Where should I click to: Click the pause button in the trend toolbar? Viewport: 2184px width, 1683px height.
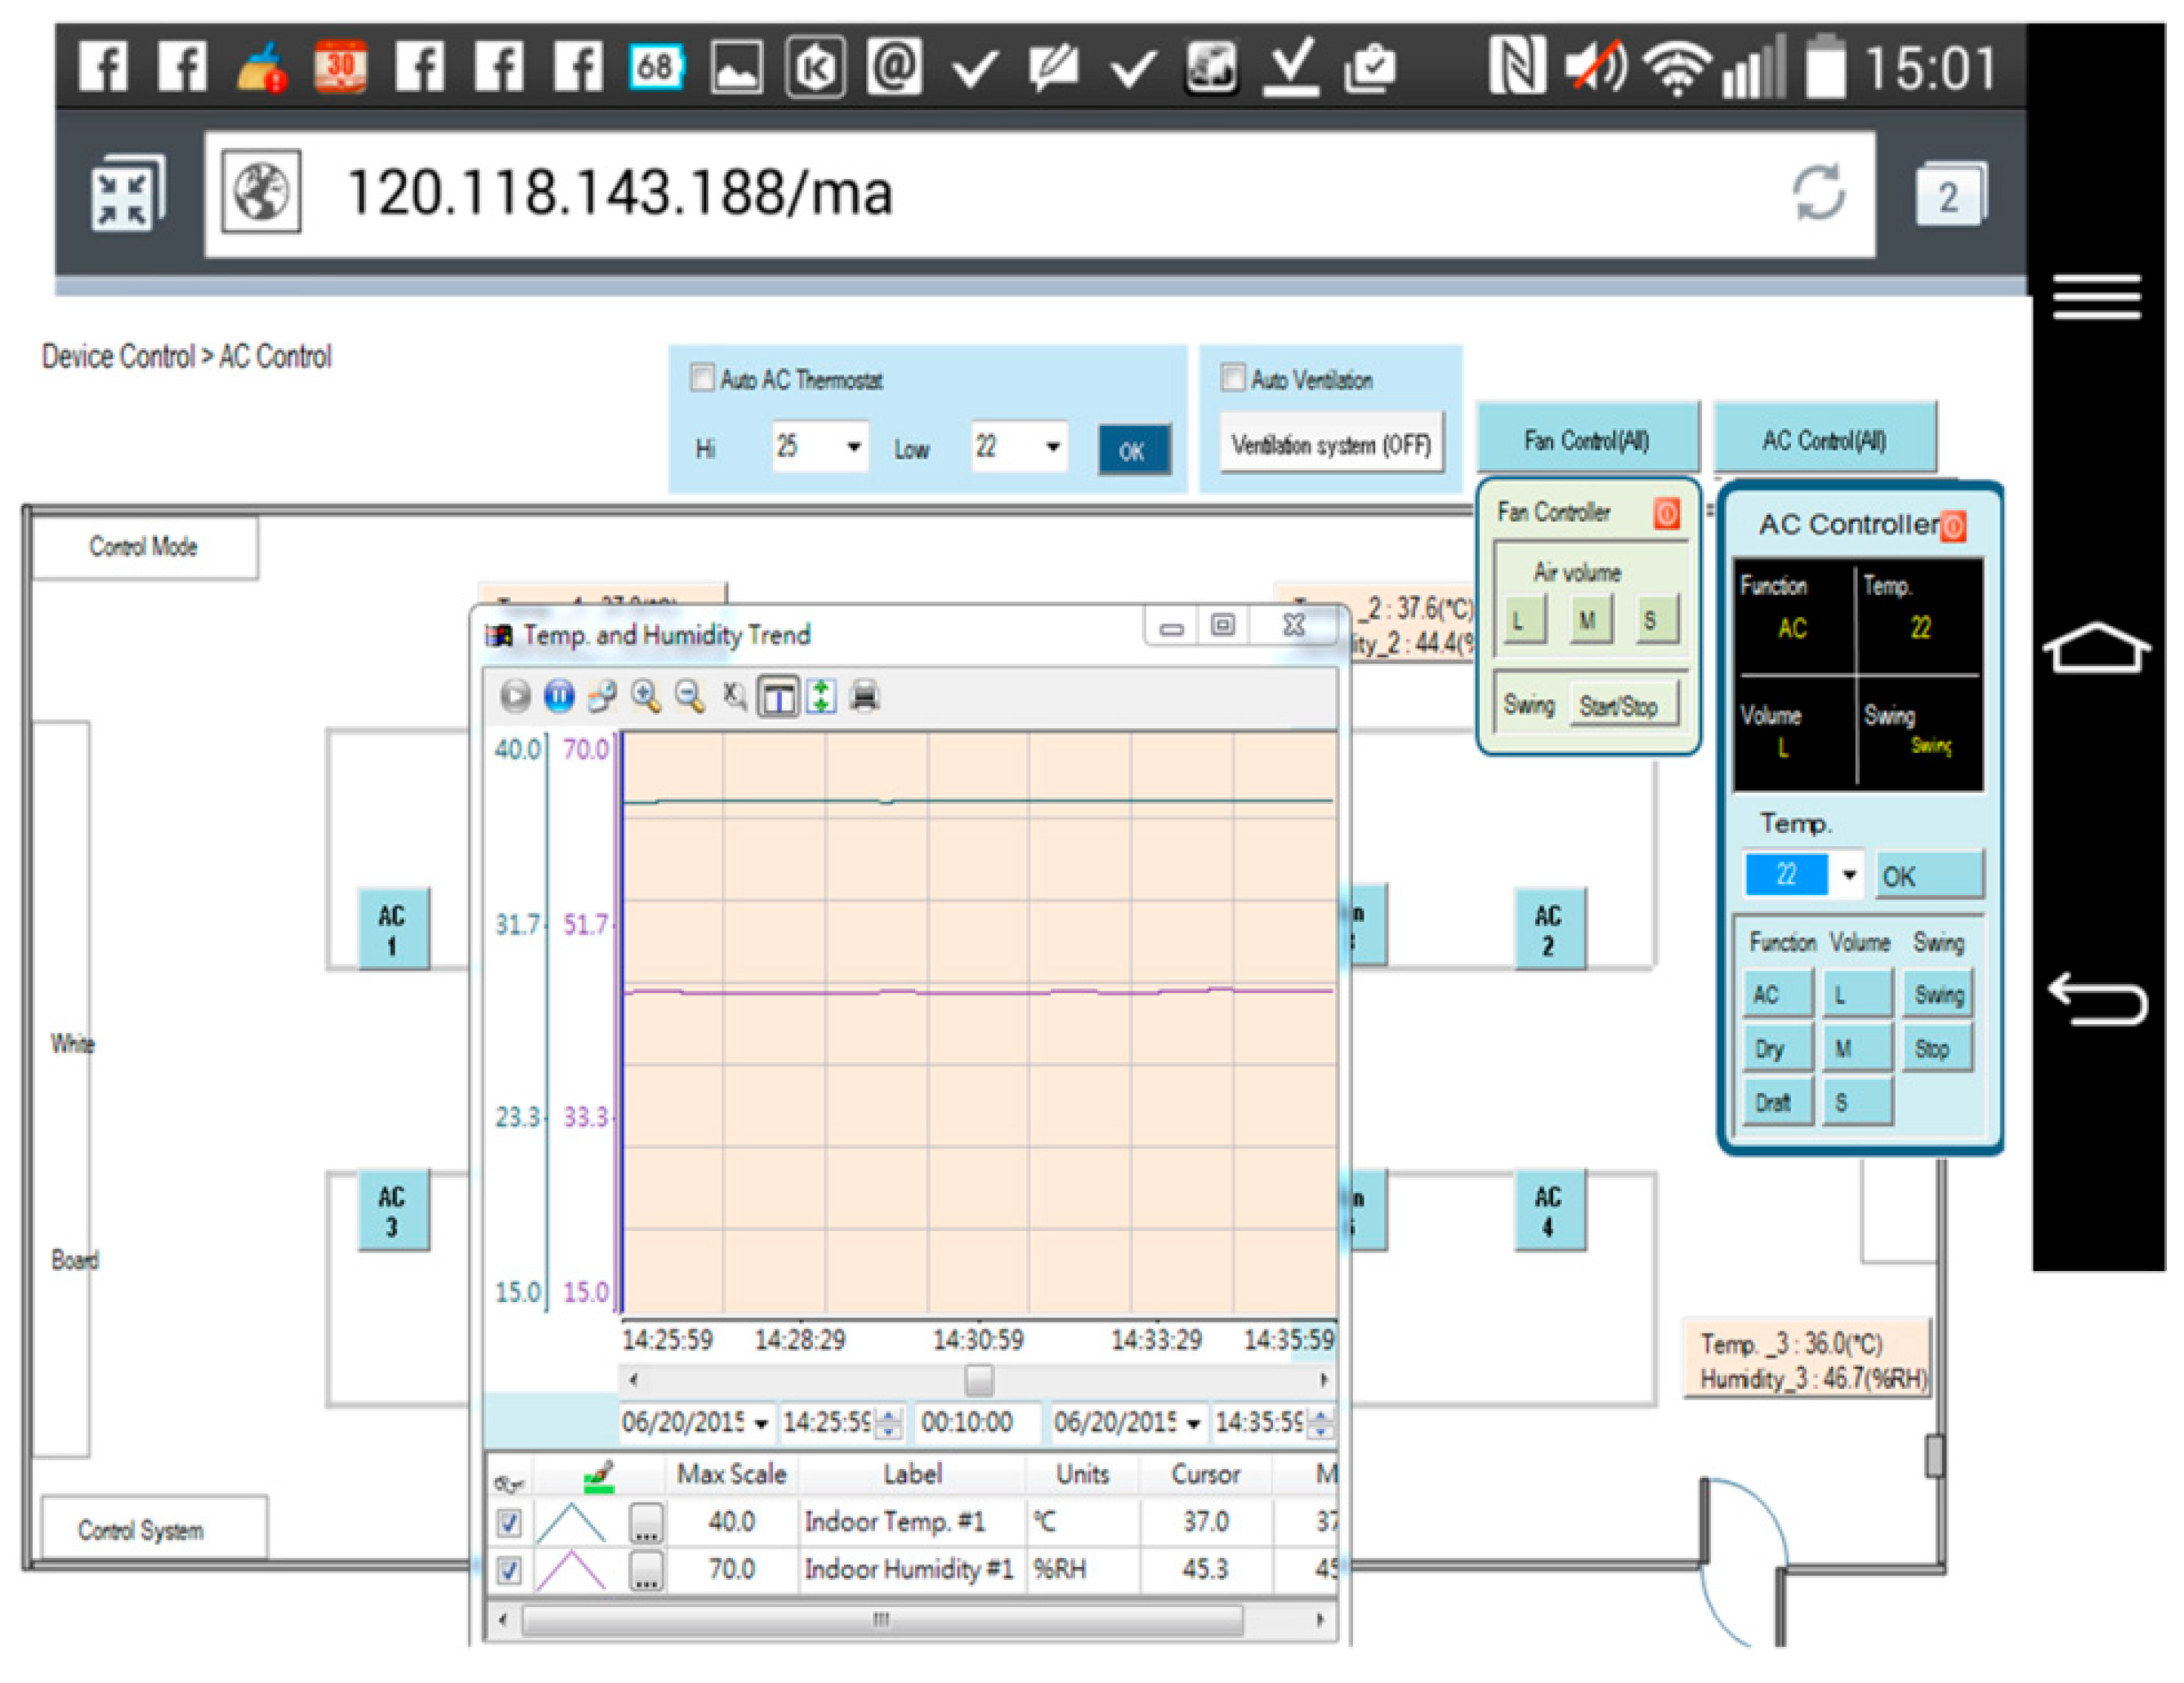coord(558,696)
